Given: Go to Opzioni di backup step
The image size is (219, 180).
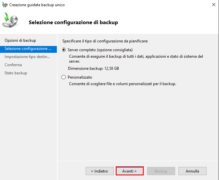Looking at the screenshot, I should click(20, 40).
